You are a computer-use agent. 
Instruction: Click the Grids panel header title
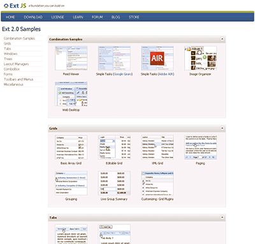(54, 129)
